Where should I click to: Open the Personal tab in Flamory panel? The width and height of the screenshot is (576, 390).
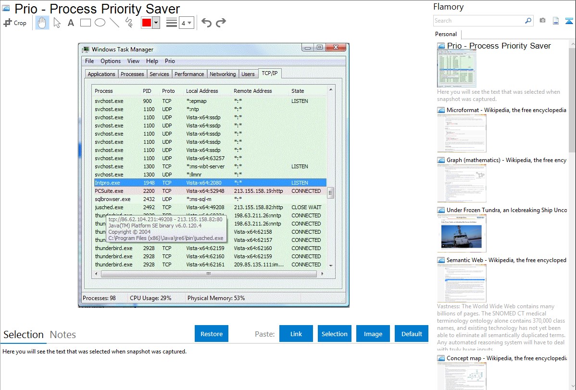446,34
